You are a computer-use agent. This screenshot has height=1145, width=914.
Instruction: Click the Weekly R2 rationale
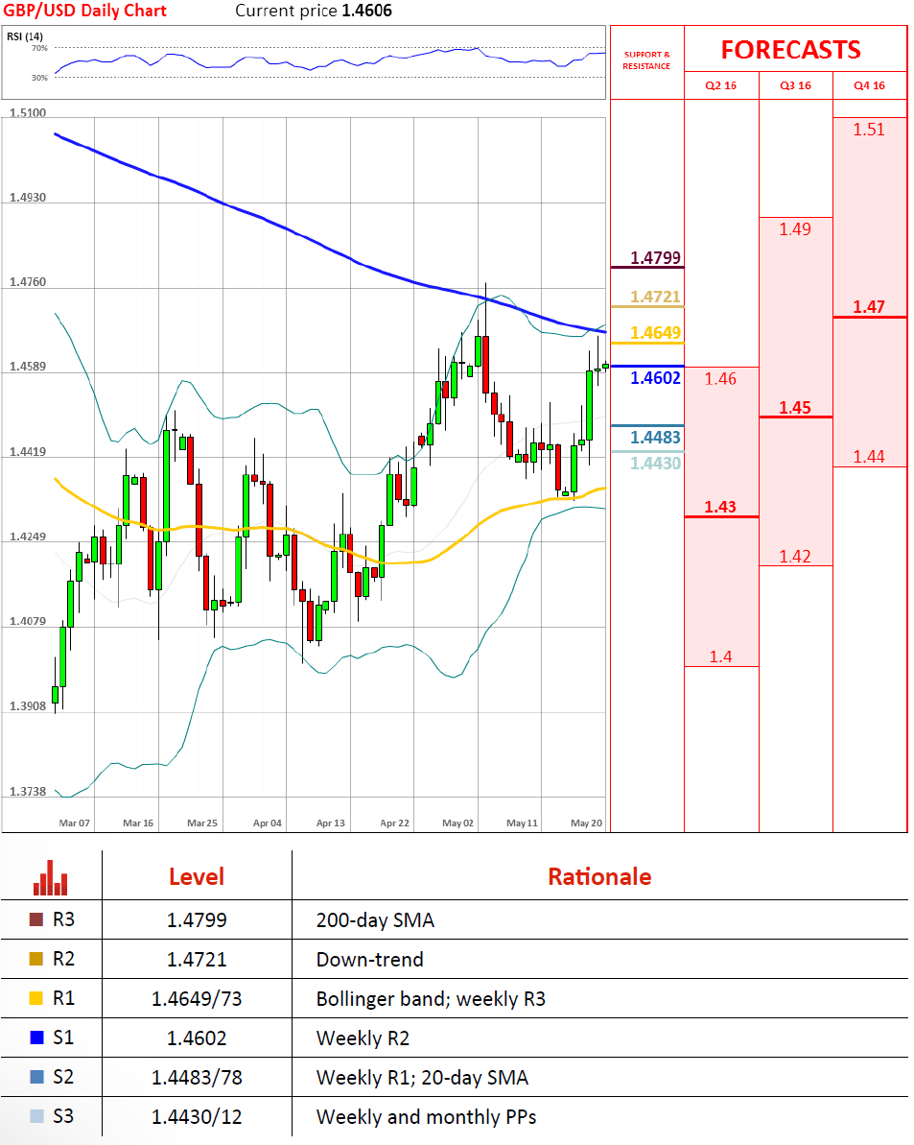point(363,1038)
